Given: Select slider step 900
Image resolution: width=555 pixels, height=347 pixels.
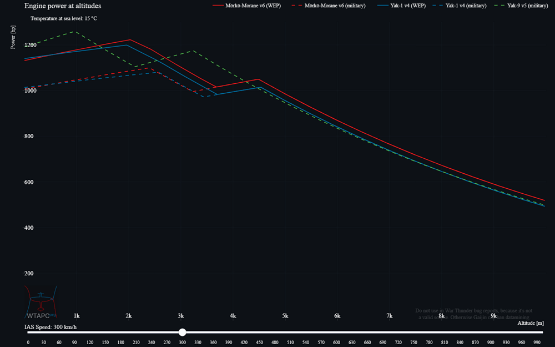Looking at the screenshot, I should click(x=491, y=343).
